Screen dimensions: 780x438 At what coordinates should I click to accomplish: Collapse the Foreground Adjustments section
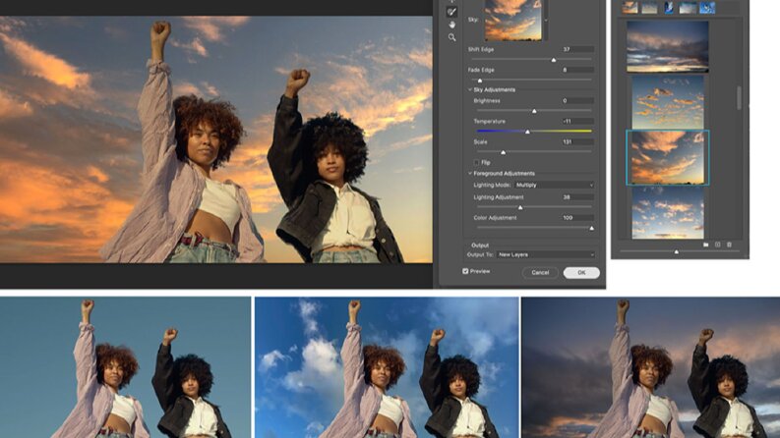(x=469, y=173)
